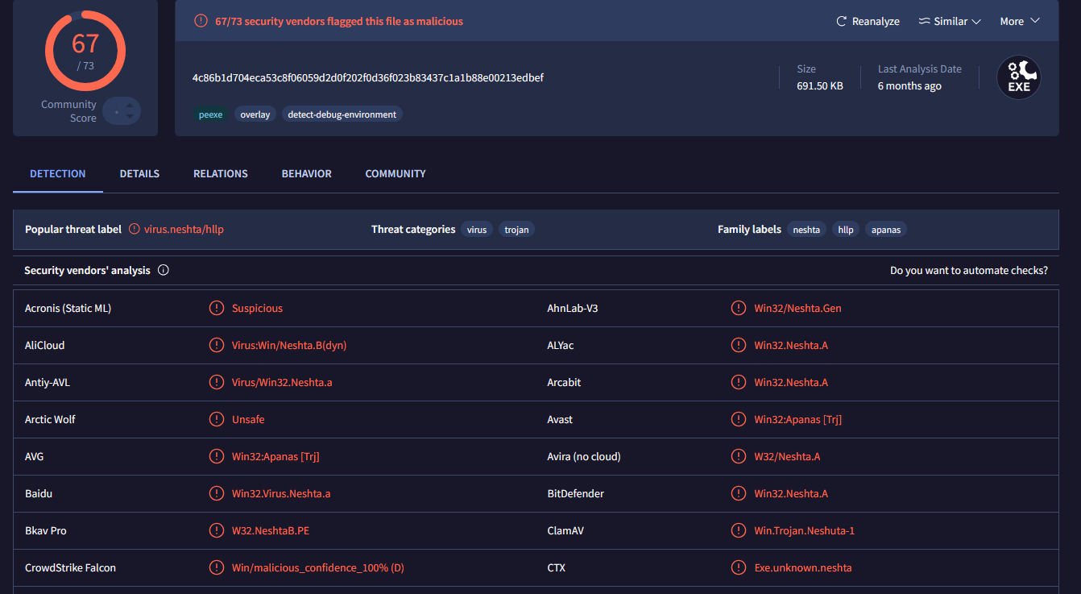Expand the More dropdown menu
1081x594 pixels.
pos(1020,22)
